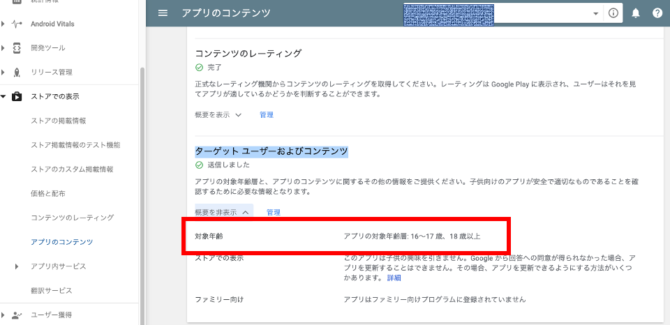Open the notifications bell
Viewport: 670px width, 325px height.
click(636, 13)
